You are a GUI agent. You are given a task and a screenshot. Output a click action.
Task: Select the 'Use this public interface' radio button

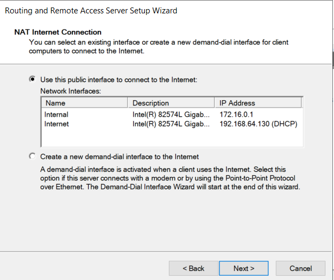click(x=33, y=80)
